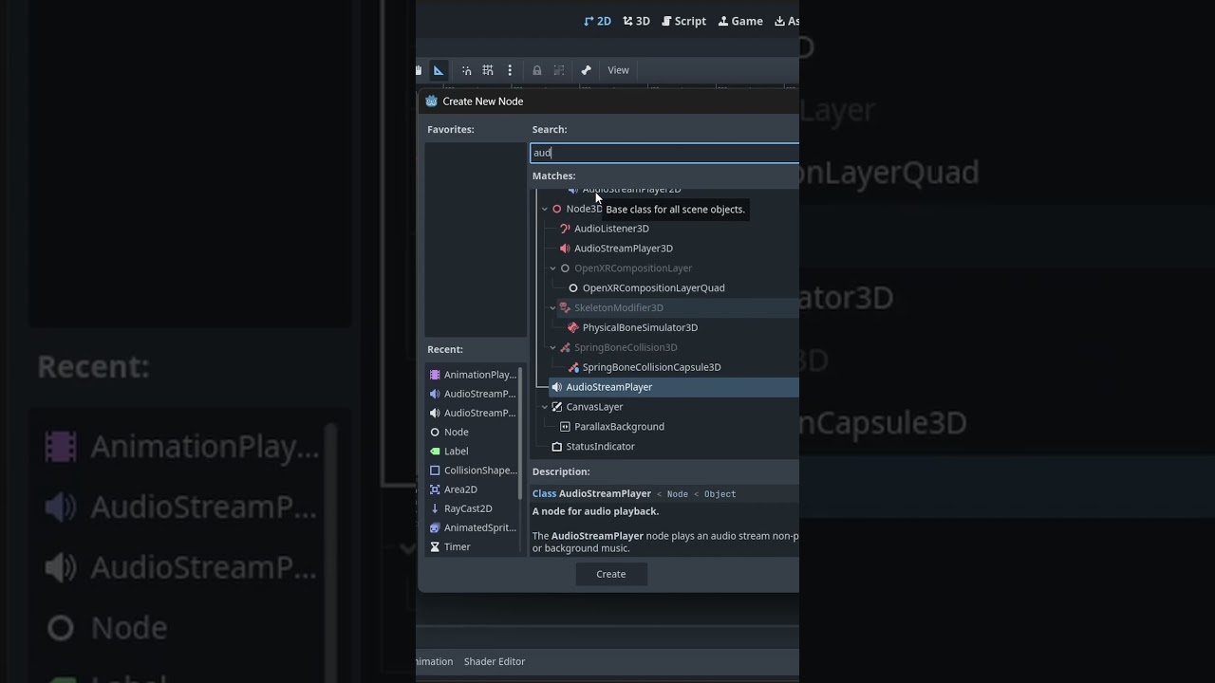Open the View menu in toolbar
1215x683 pixels.
618,70
